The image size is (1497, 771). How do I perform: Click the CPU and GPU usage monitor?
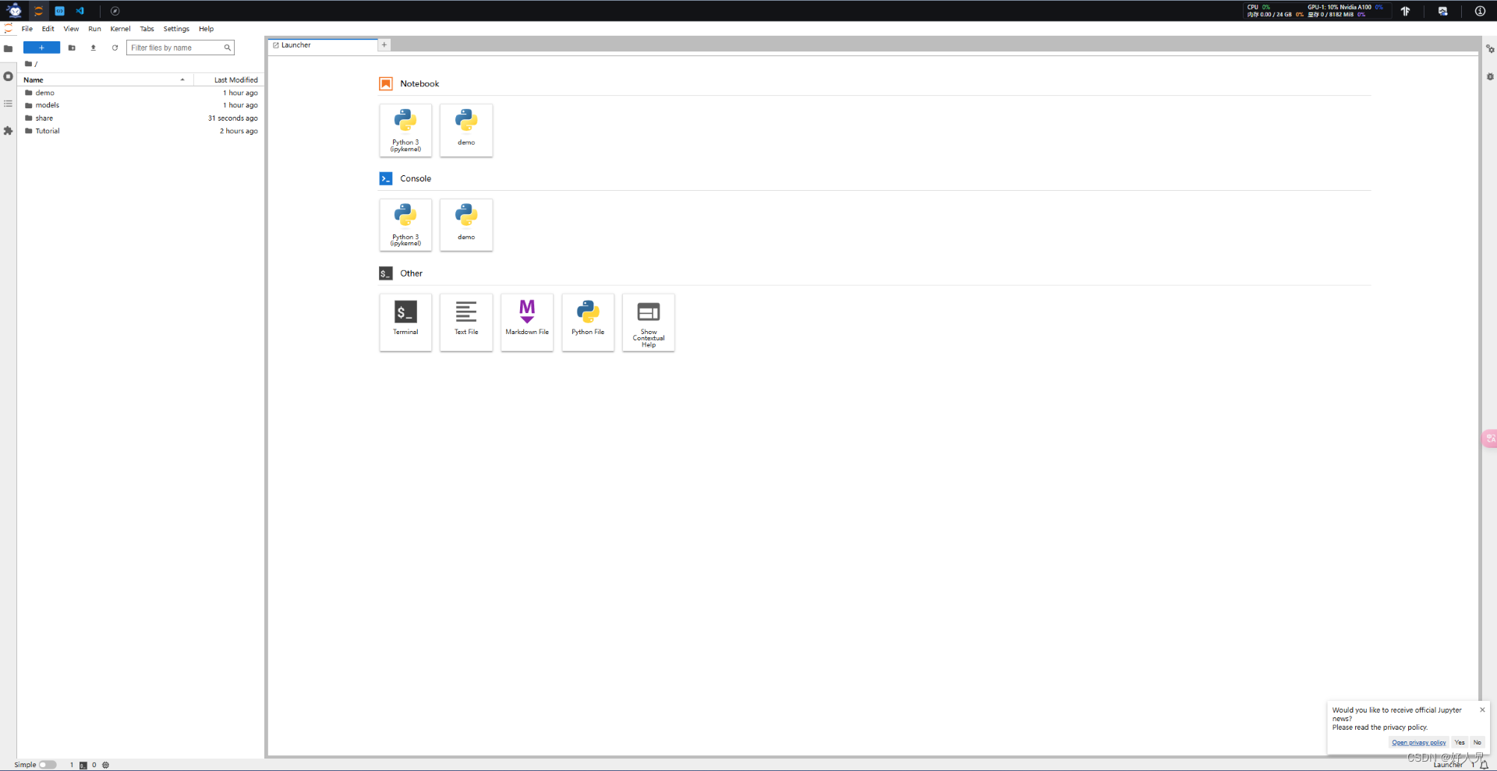point(1316,11)
